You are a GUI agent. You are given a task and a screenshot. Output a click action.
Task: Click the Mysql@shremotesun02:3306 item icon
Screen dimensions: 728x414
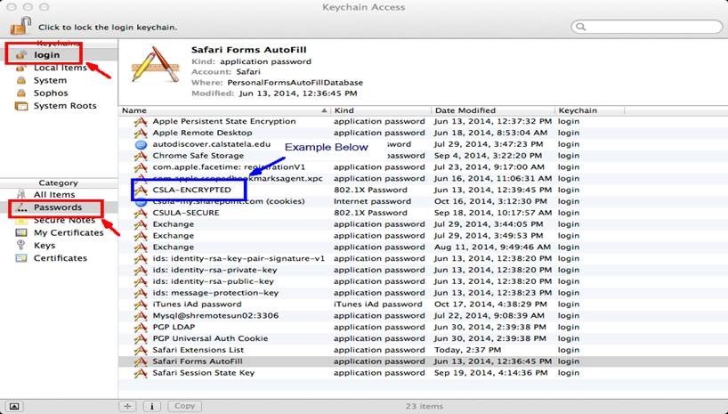141,315
